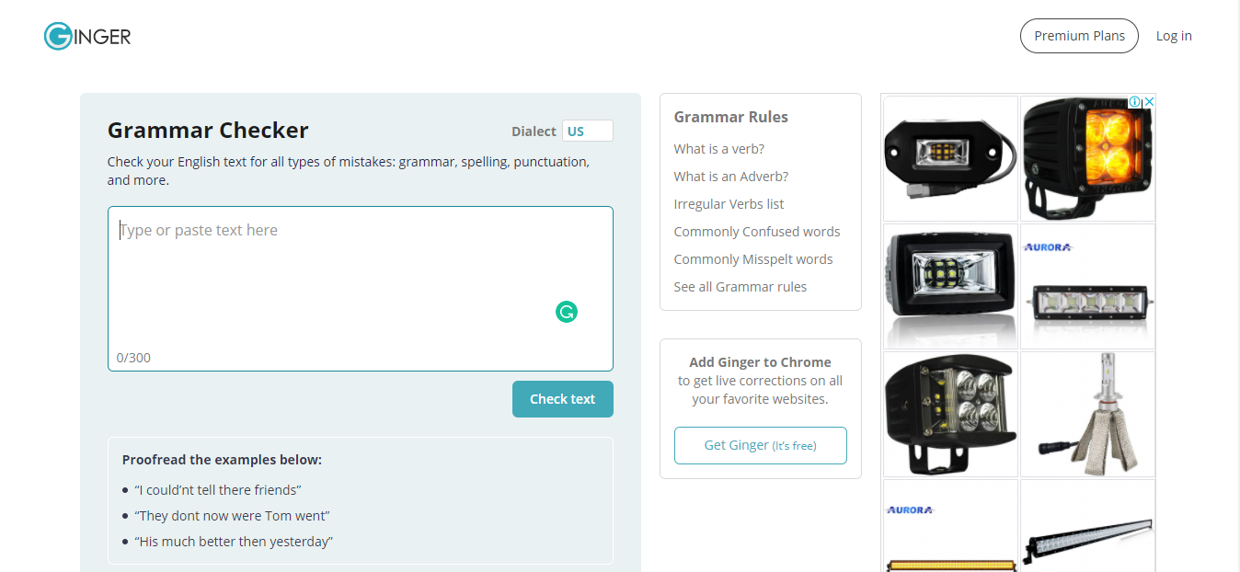Close the ad with the X icon
Screen dimensions: 1240x572
pos(1148,102)
